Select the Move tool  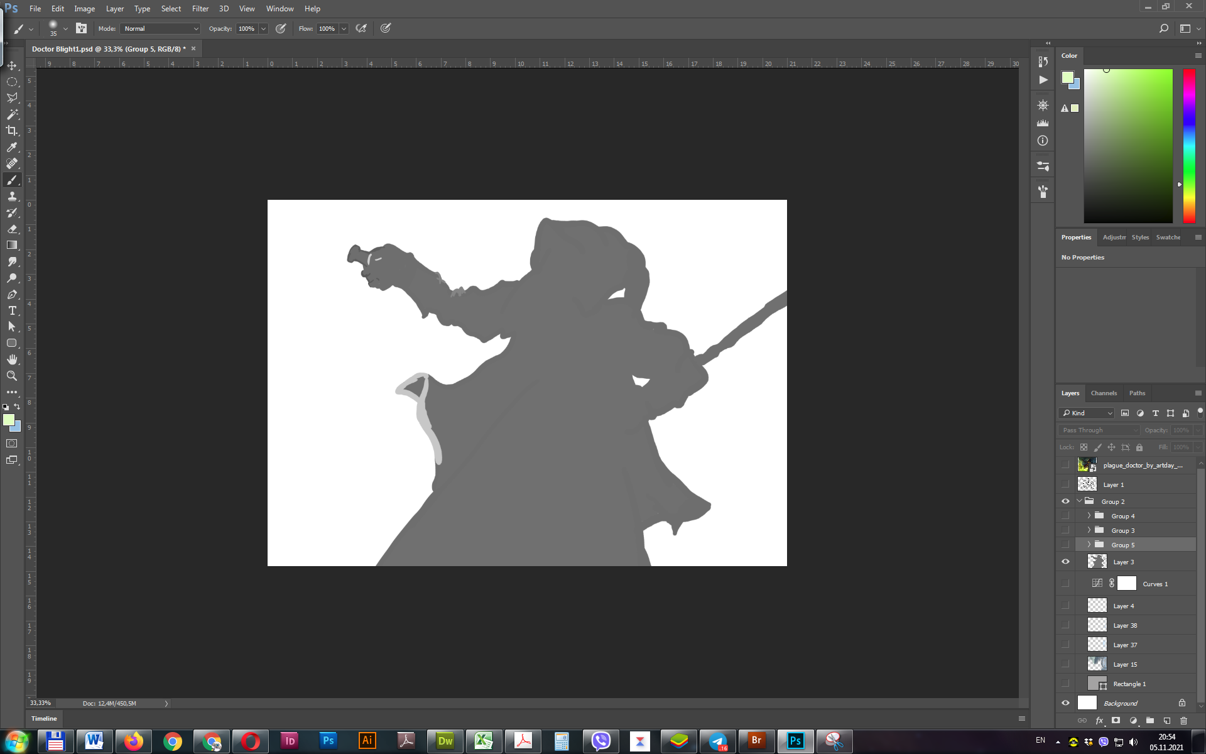point(12,65)
